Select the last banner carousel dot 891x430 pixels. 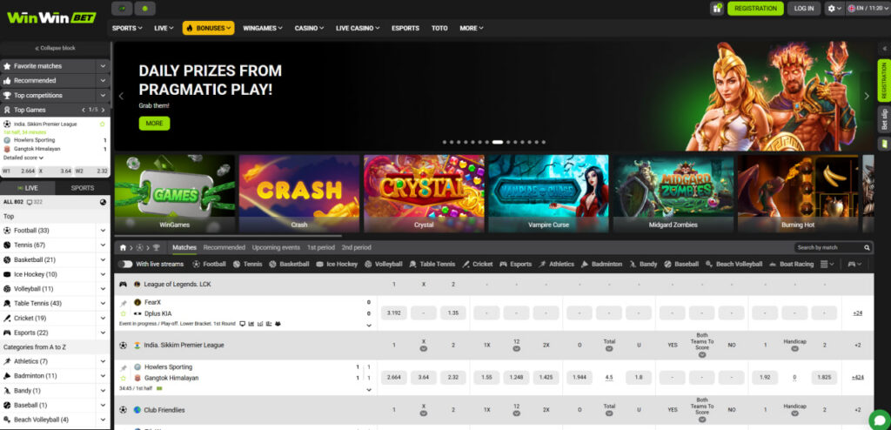tap(543, 142)
